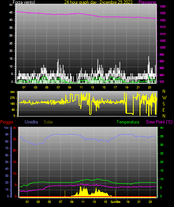Click the 1005 value on pressure axis
This screenshot has height=207, width=174.
162,41
